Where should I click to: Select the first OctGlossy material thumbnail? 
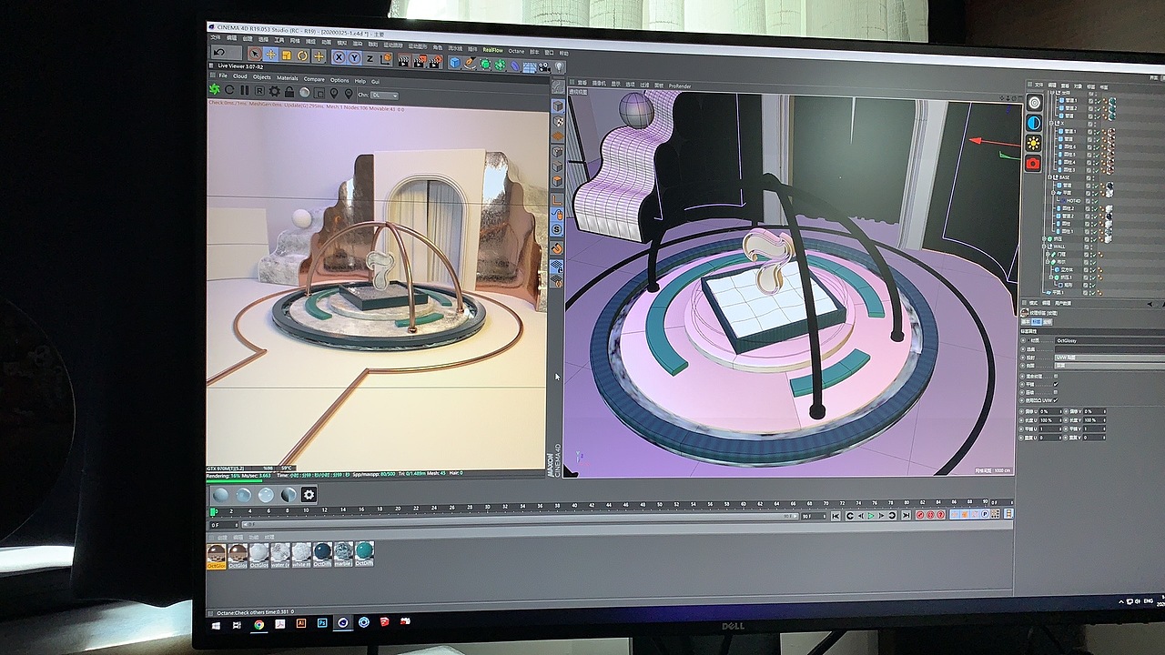217,554
